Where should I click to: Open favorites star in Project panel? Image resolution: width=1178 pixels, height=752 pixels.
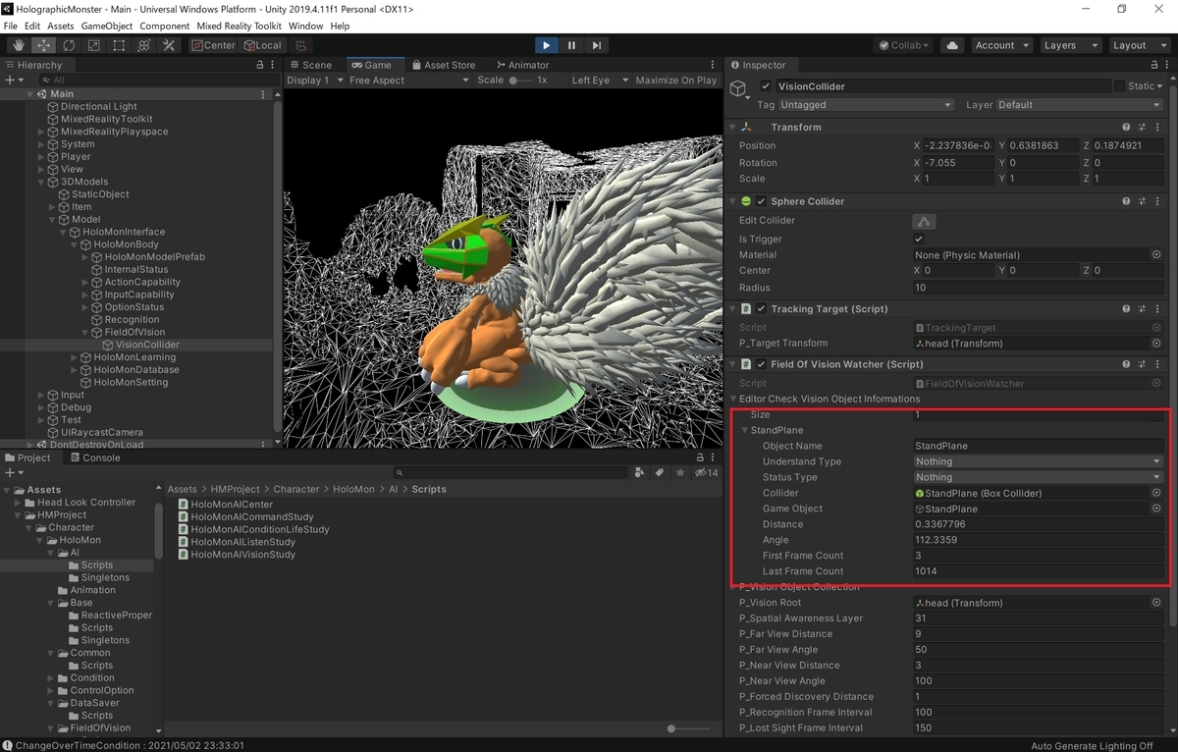tap(680, 472)
